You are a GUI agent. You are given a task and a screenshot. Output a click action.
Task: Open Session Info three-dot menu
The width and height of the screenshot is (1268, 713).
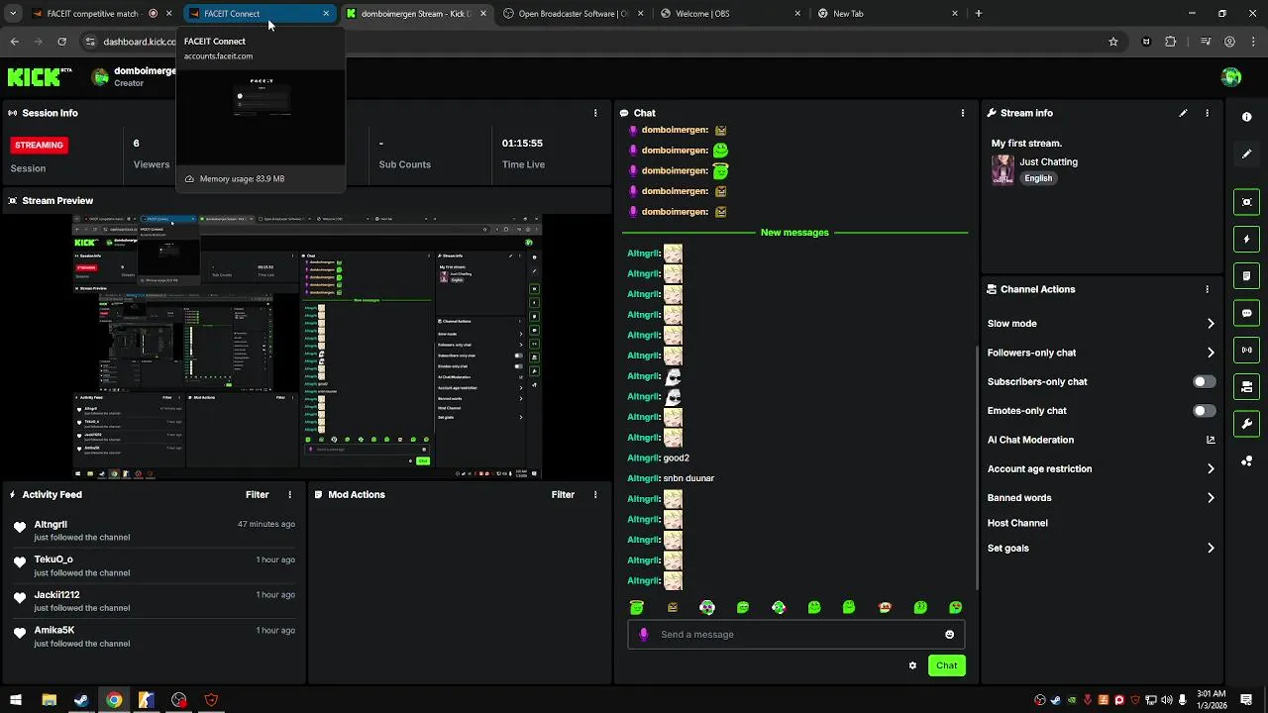tap(595, 113)
